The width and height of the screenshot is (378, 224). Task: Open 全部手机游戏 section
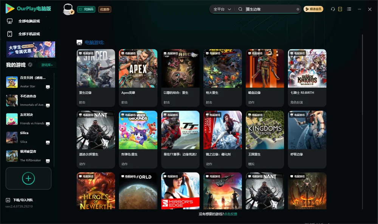coord(29,34)
